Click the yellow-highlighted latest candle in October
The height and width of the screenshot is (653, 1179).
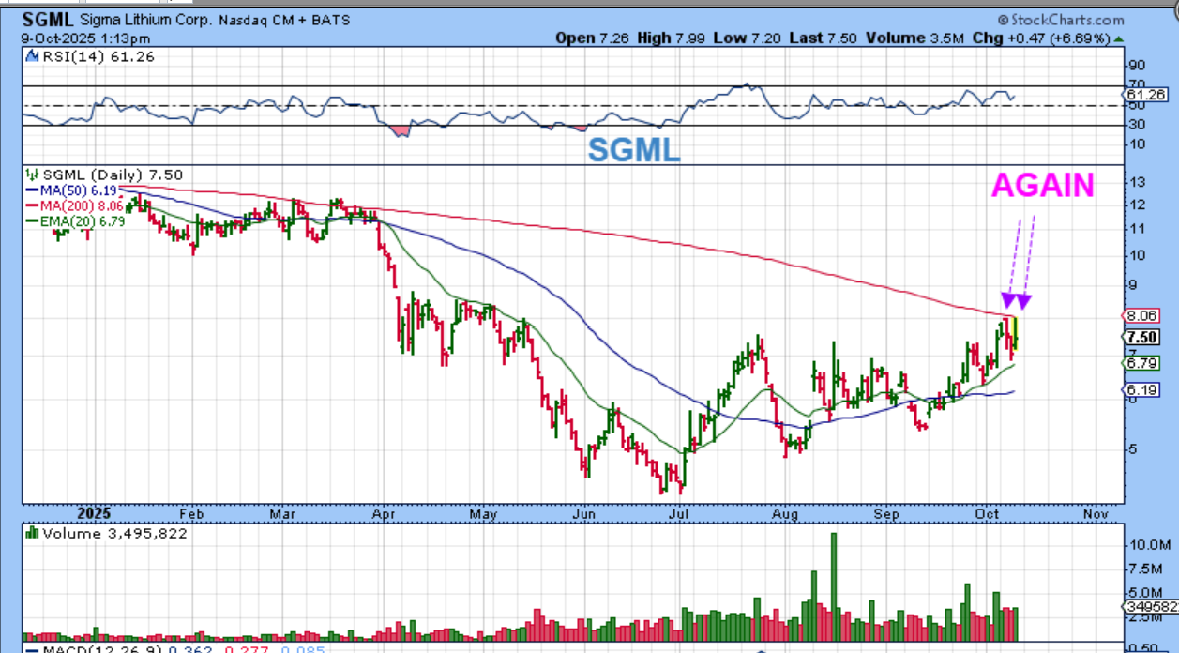coord(1016,335)
